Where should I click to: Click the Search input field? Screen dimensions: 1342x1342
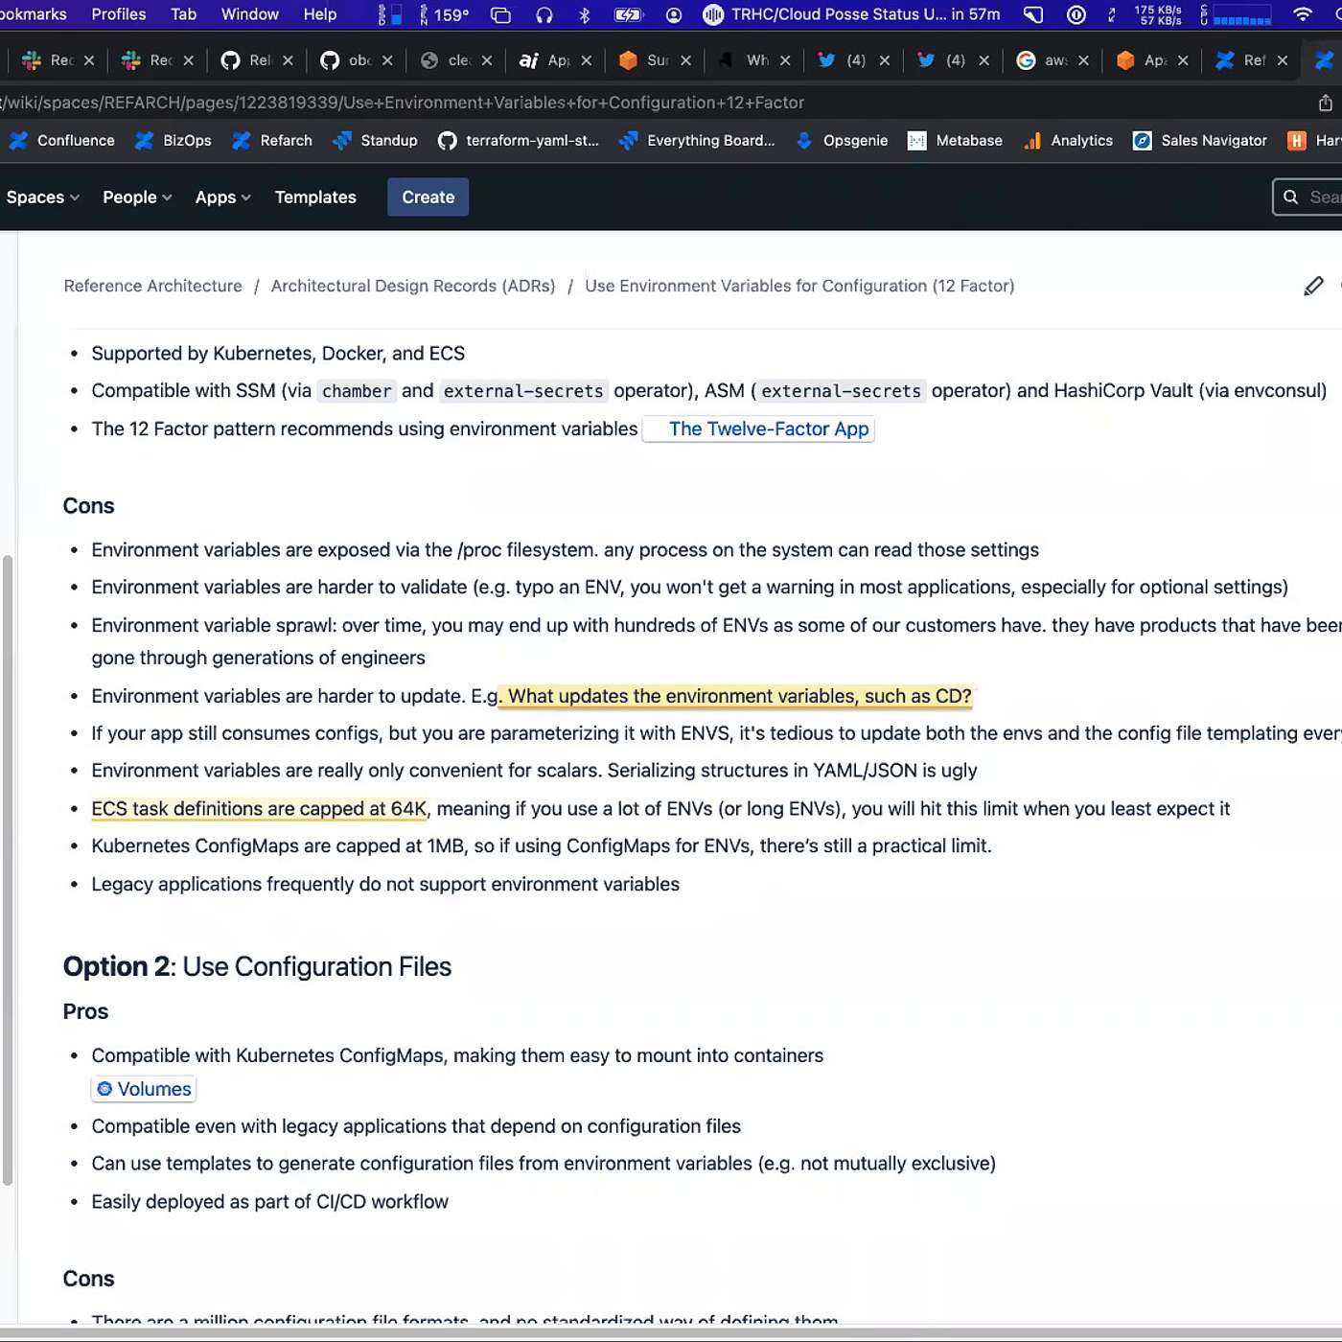coord(1318,197)
